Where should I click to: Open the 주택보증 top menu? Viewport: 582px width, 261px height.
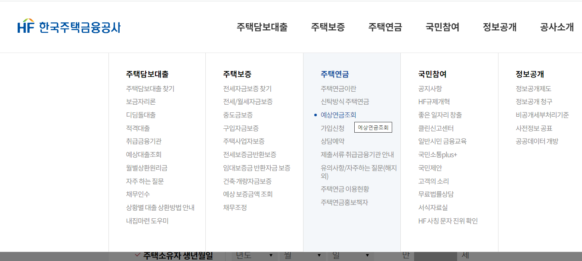[328, 27]
